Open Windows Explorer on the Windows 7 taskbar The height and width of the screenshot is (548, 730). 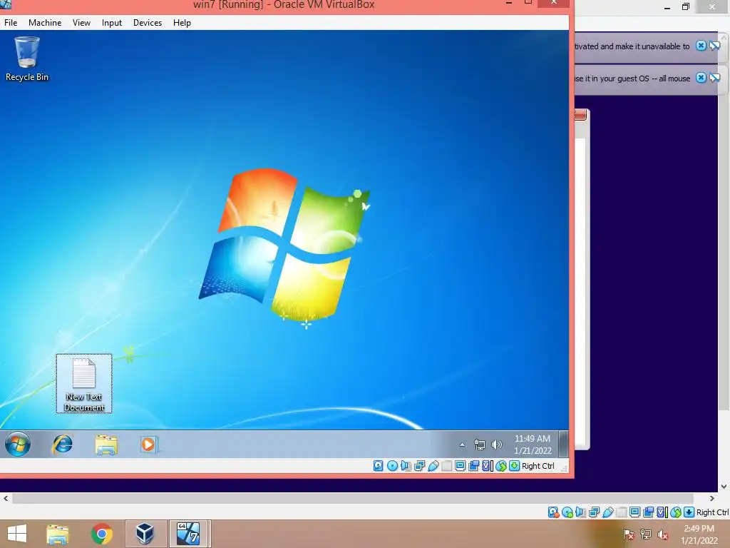[x=106, y=444]
